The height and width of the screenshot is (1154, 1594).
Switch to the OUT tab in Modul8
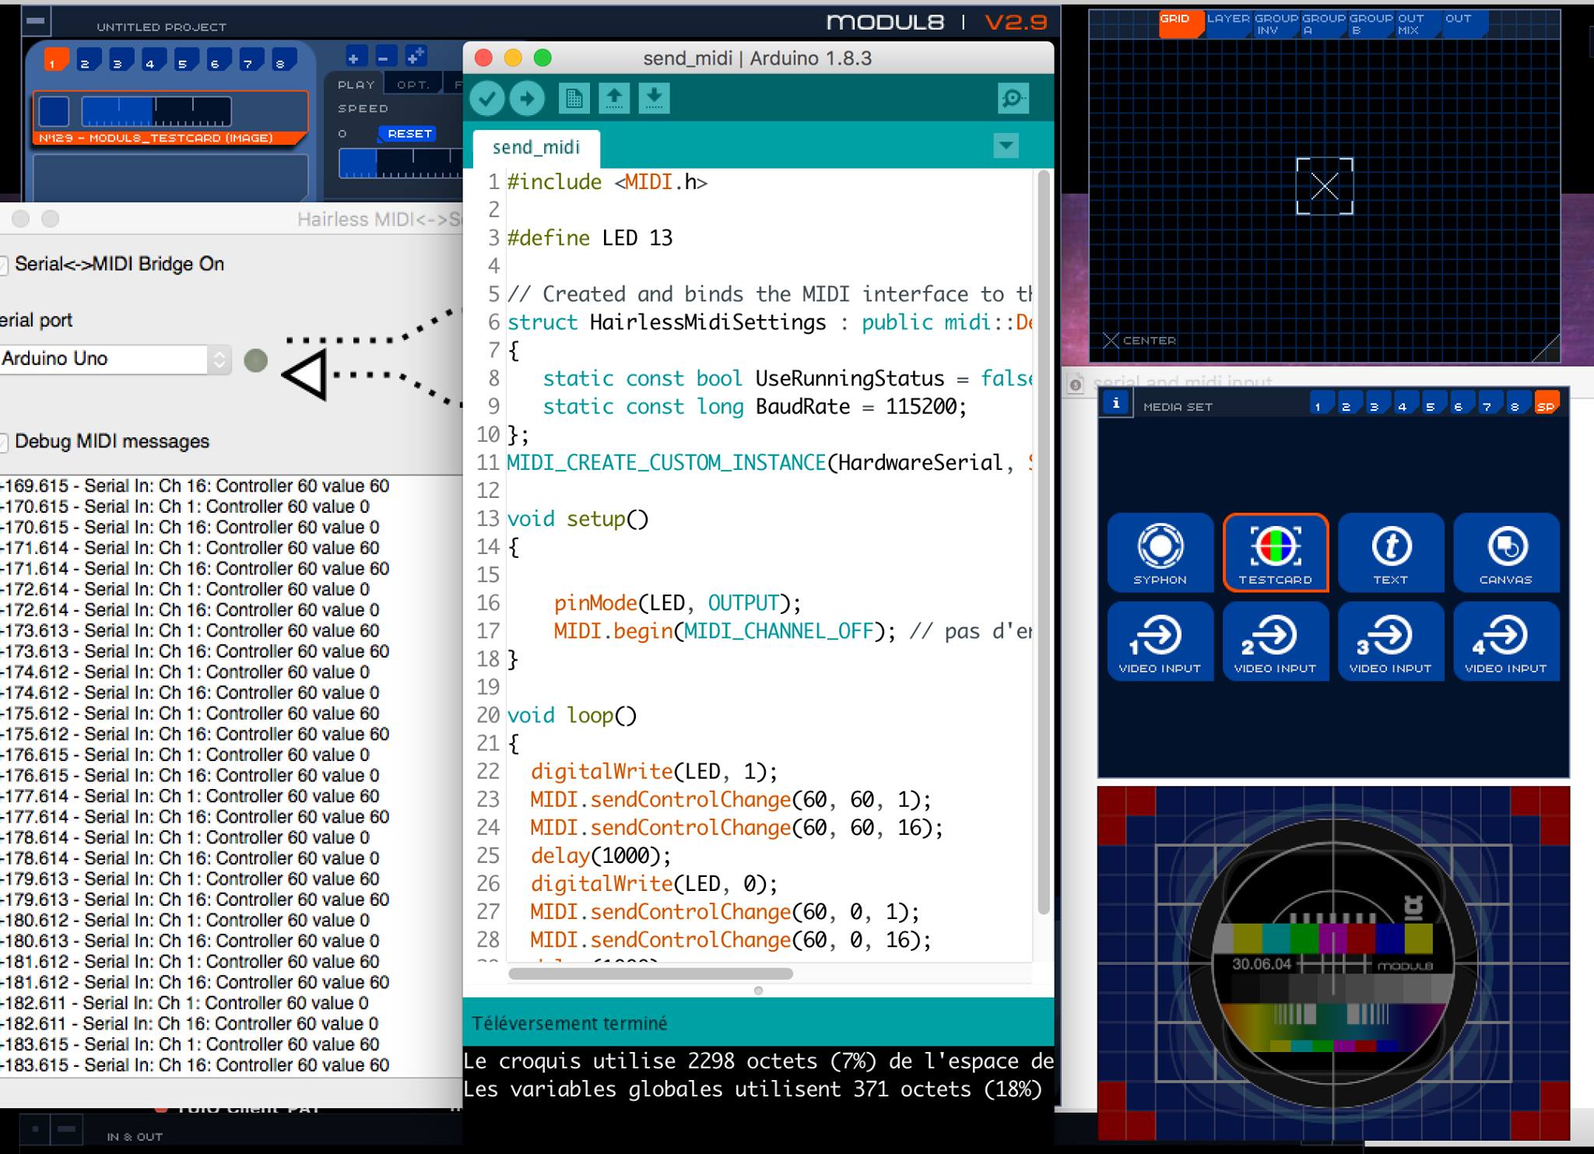click(1465, 24)
